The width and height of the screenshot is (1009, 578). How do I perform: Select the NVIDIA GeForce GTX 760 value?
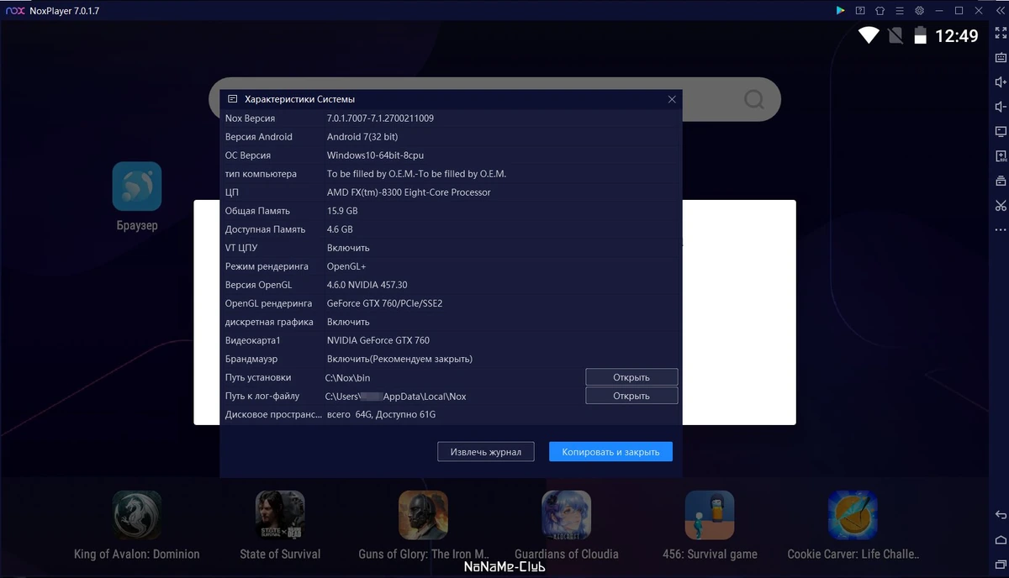pyautogui.click(x=378, y=340)
